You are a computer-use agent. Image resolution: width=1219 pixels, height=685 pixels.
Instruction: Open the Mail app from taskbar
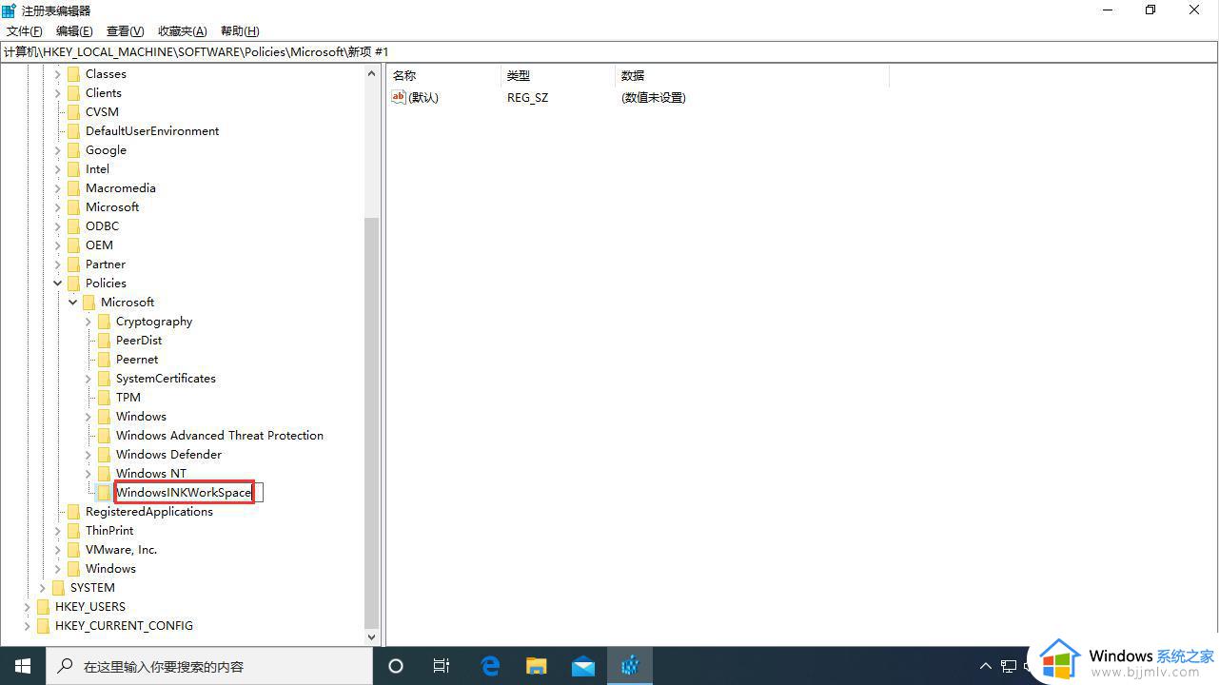point(583,666)
